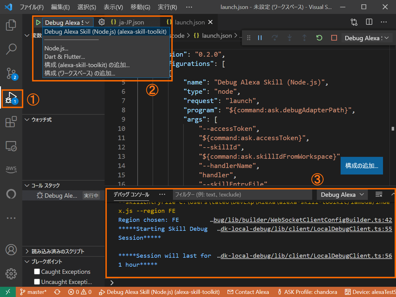The image size is (396, 297).
Task: Open launch.json via the gear icon
Action: point(101,22)
